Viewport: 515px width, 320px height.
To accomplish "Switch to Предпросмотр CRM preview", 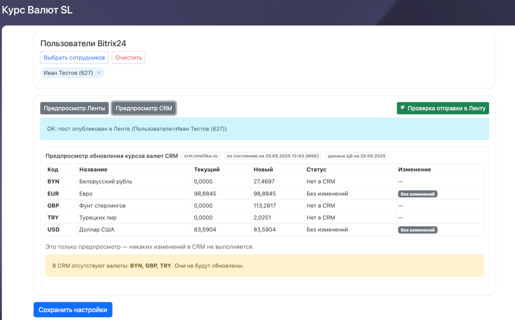I will 144,108.
